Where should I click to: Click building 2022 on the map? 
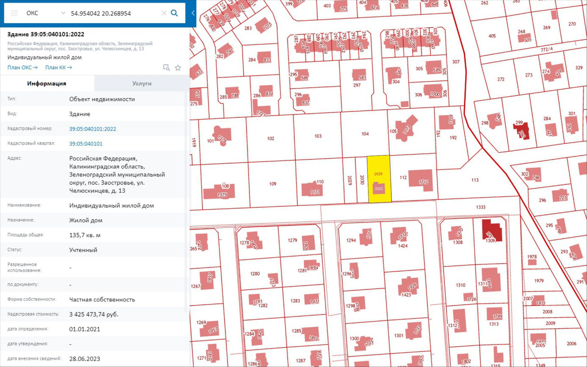click(x=379, y=189)
